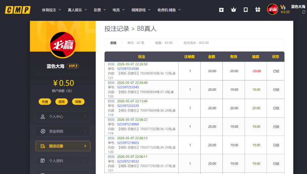This screenshot has height=174, width=307.
Task: Expand the 电竞 menu
Action: click(x=119, y=10)
